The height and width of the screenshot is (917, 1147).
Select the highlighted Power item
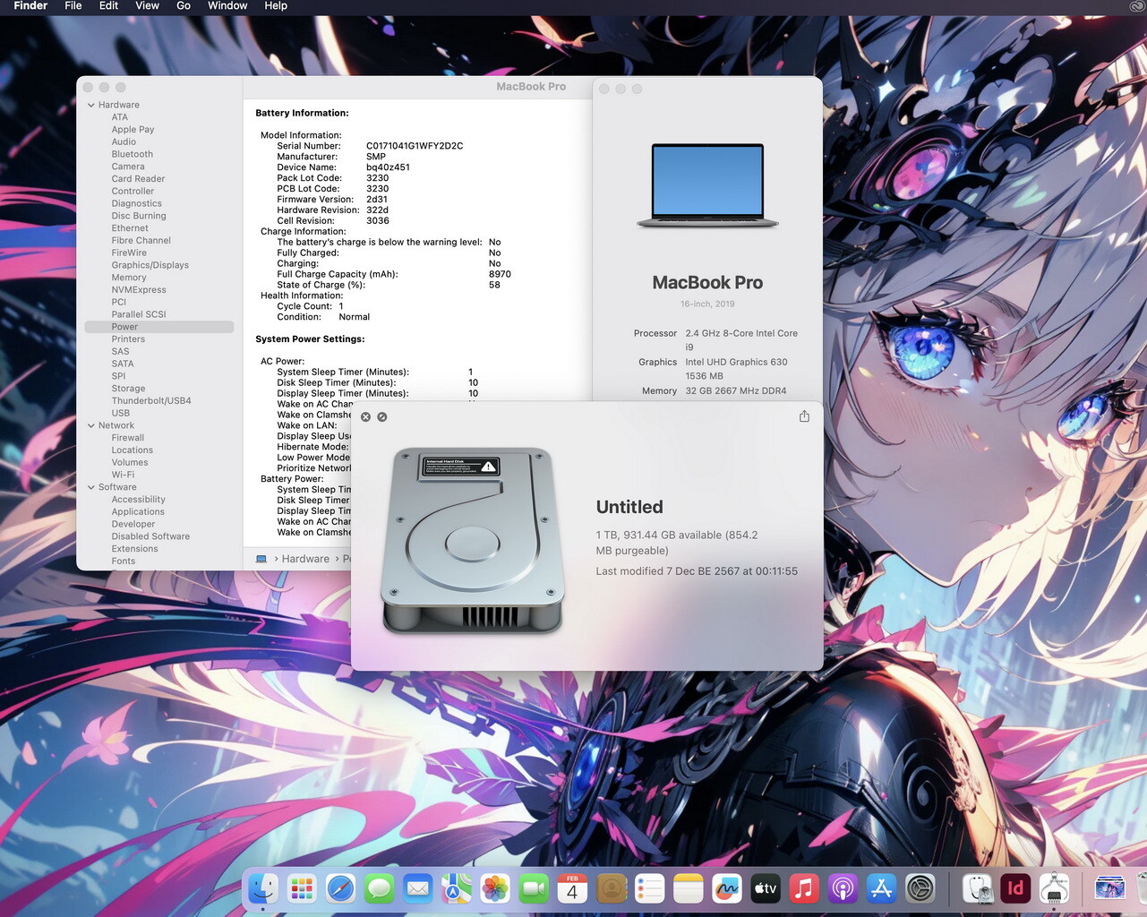[x=158, y=327]
